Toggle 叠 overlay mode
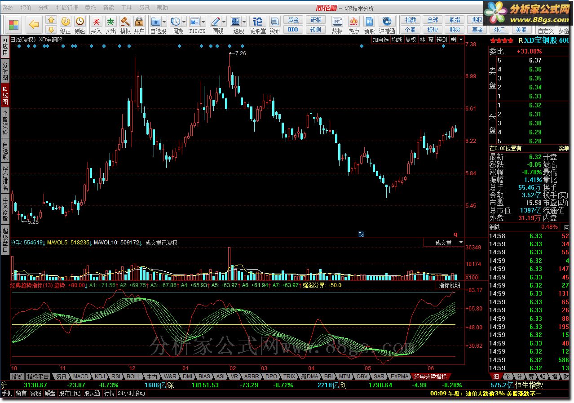The height and width of the screenshot is (403, 574). [423, 40]
